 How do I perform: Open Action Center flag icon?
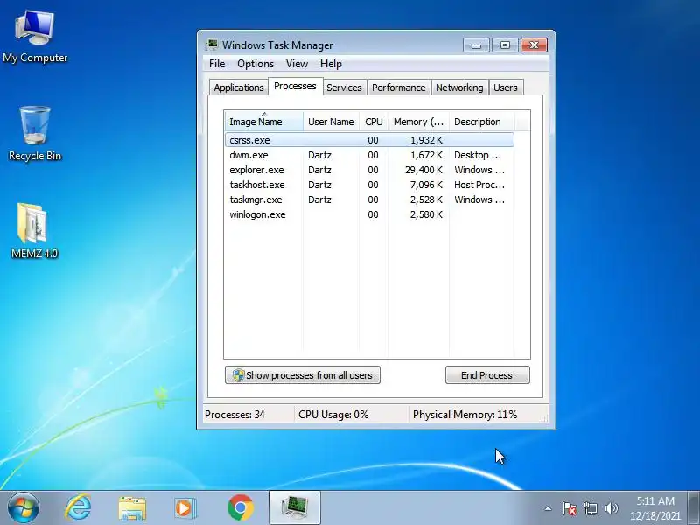coord(569,508)
